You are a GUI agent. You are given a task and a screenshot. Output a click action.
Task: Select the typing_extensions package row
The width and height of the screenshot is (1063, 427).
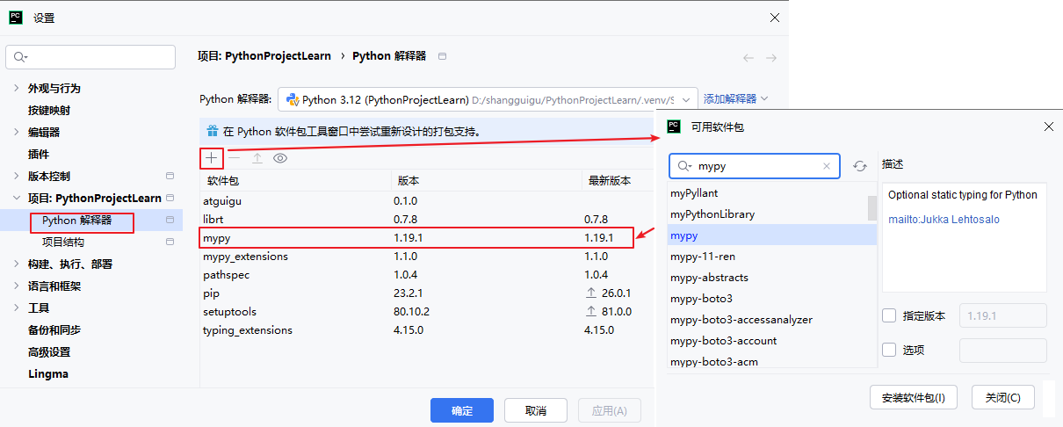pos(427,330)
